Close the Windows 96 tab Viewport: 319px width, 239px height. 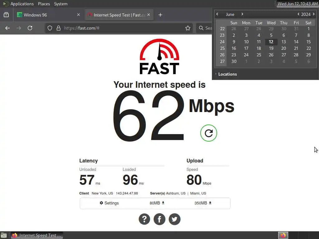79,15
